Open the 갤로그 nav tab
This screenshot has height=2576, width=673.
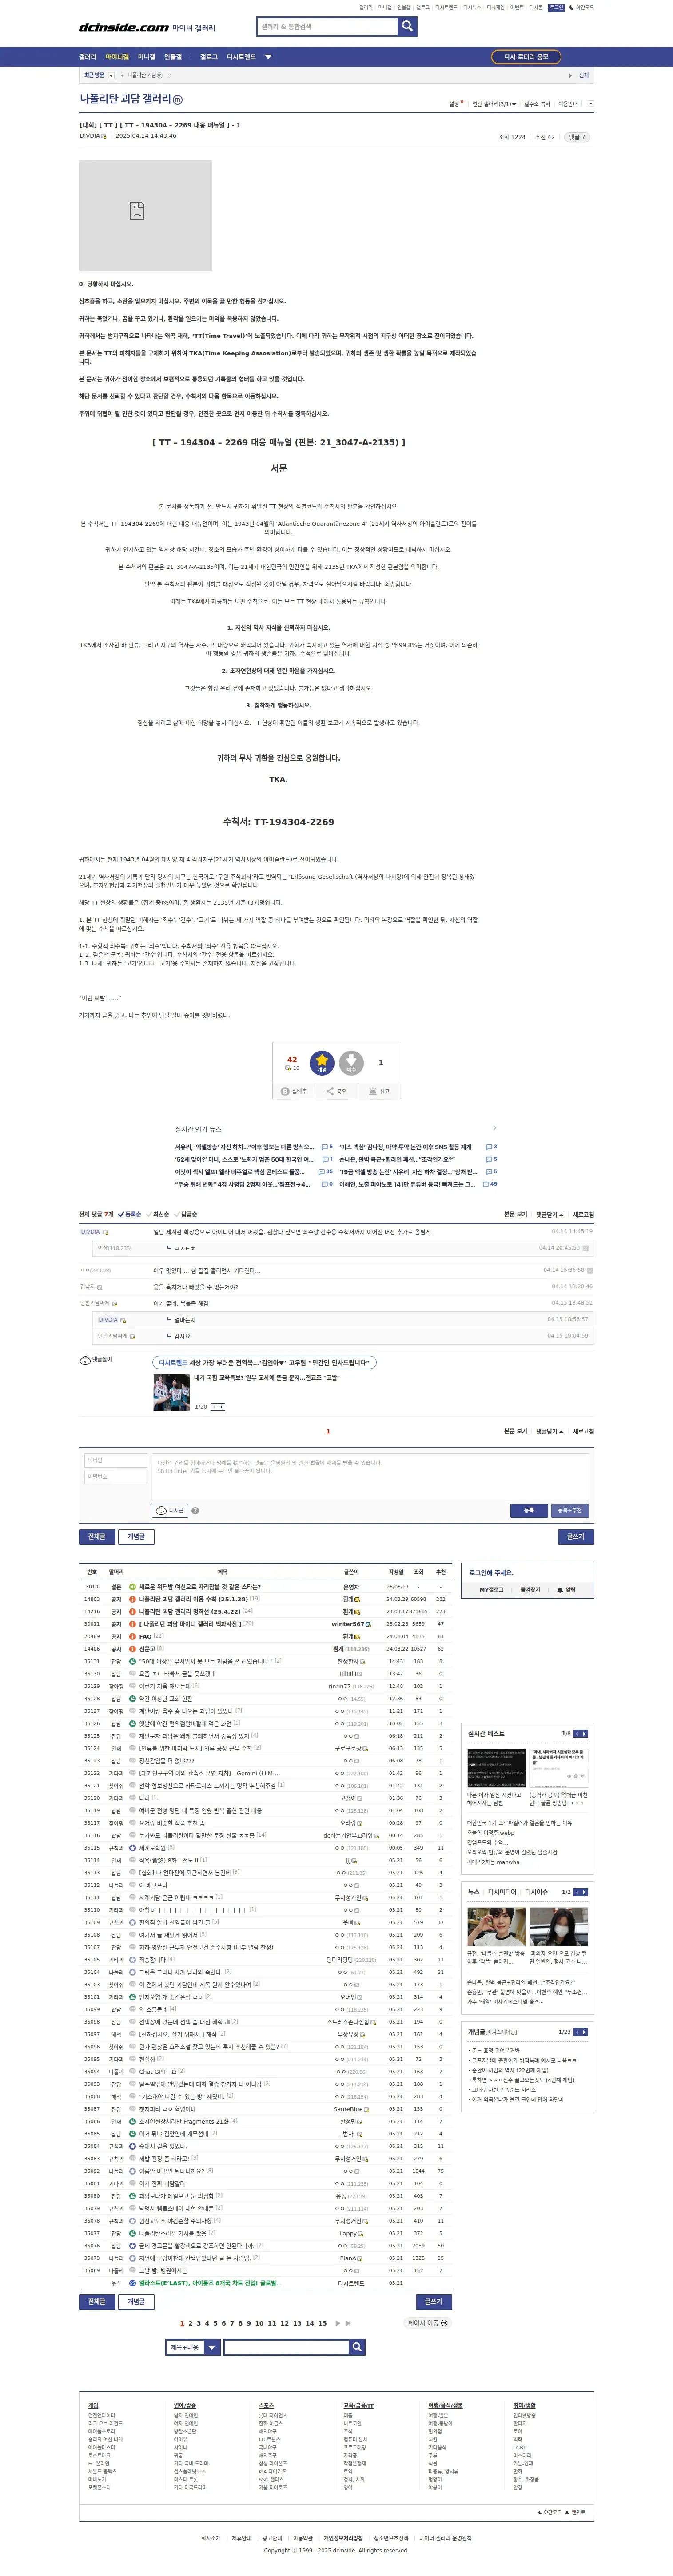pyautogui.click(x=208, y=57)
